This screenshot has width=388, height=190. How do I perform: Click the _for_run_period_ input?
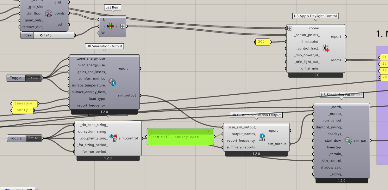click(95, 152)
